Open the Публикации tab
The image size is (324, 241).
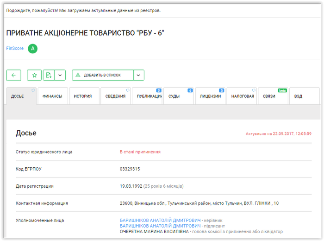pos(147,96)
